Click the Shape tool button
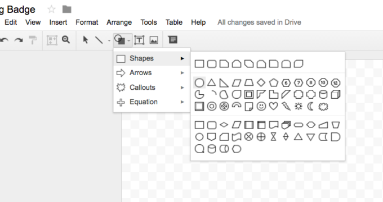Viewport: 383px width, 202px height. point(123,40)
